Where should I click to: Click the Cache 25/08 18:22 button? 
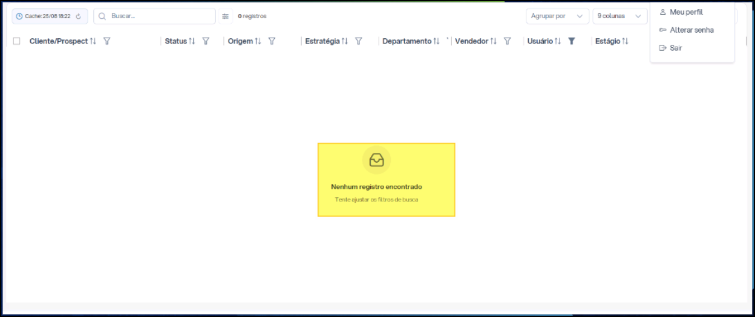50,16
